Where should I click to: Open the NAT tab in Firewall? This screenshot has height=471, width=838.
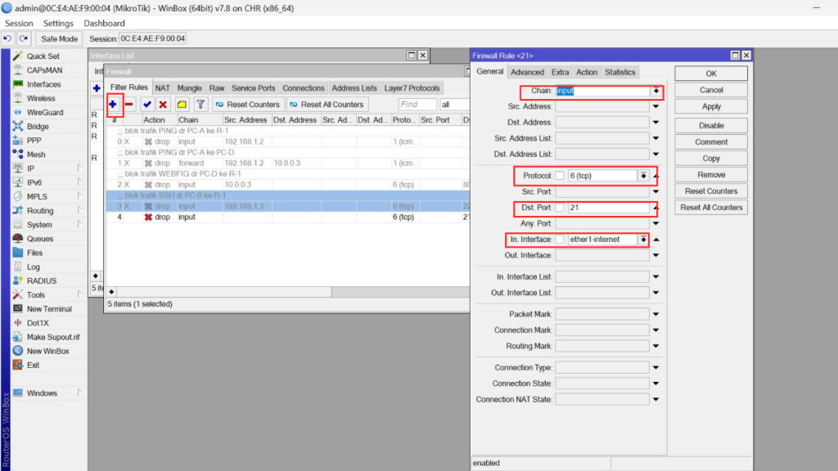pyautogui.click(x=163, y=88)
